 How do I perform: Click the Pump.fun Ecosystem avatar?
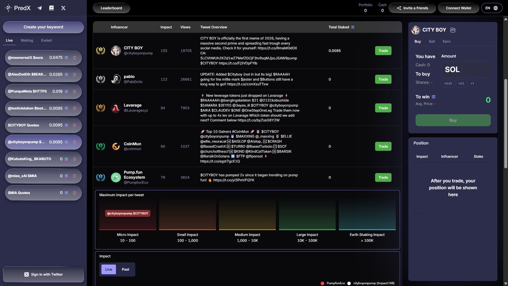tap(116, 178)
